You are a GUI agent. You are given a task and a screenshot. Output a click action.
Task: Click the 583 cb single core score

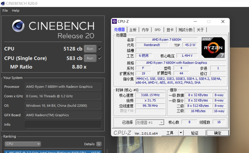(74, 58)
